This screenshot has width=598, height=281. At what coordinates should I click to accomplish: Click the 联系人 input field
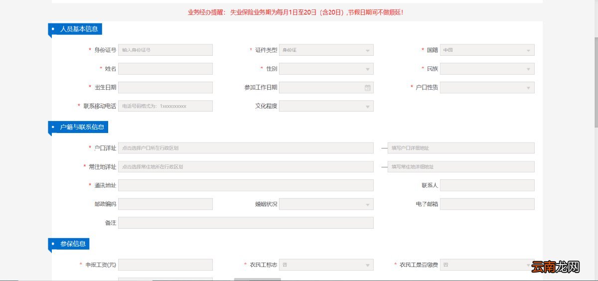click(x=487, y=185)
